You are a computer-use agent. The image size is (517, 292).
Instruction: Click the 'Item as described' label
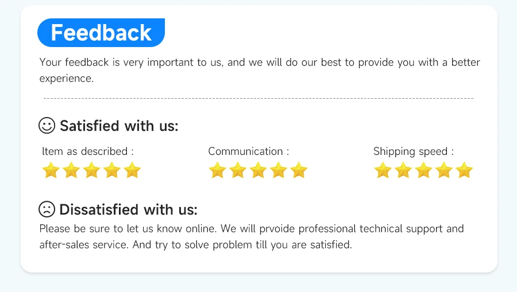pos(87,151)
